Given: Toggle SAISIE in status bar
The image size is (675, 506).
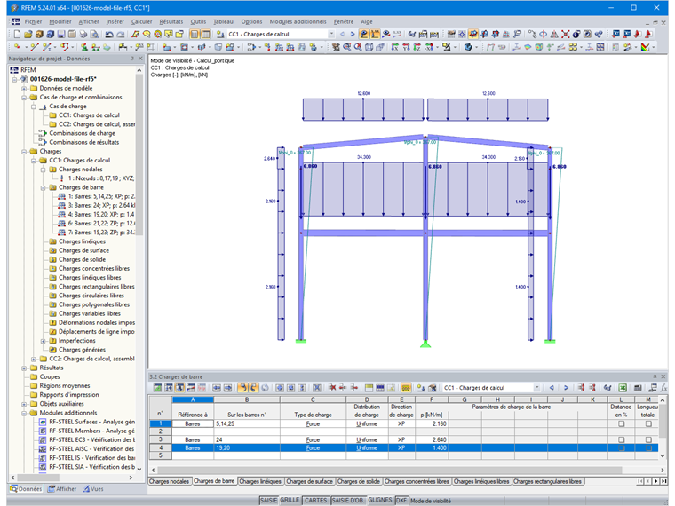Looking at the screenshot, I should 268,501.
